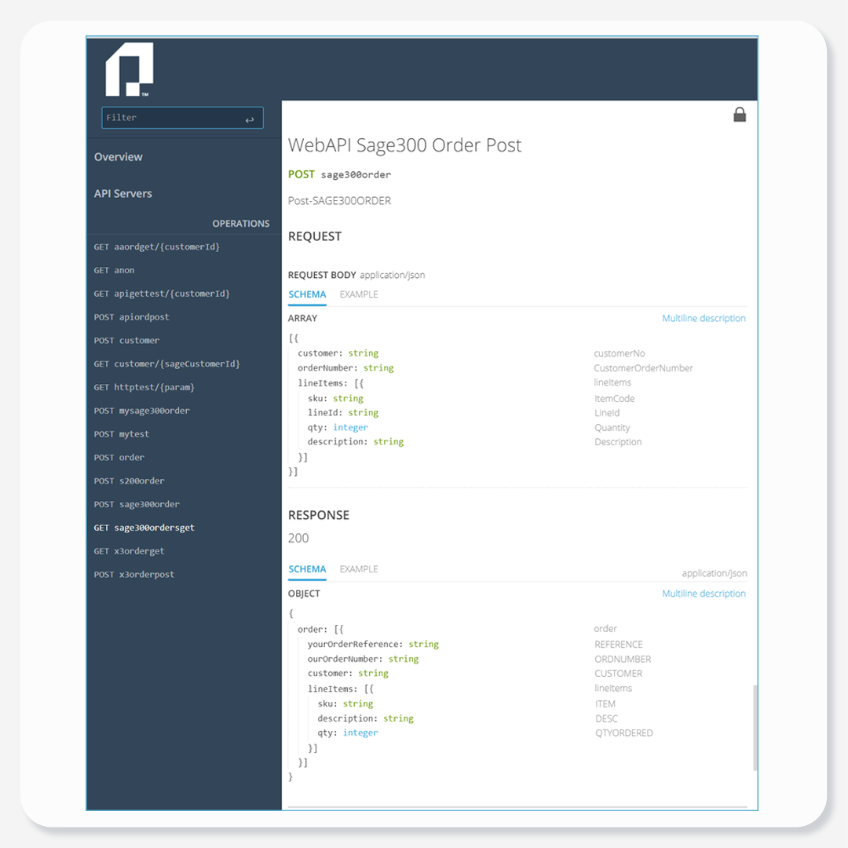Screen dimensions: 848x848
Task: Click the request qty: integer field
Action: pos(338,428)
